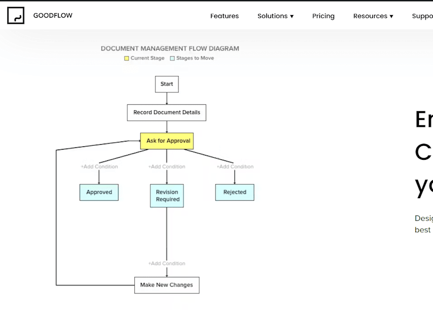Viewport: 433px width, 324px height.
Task: Open the Features page
Action: click(x=225, y=16)
